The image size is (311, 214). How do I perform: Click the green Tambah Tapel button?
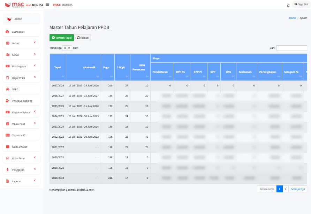pyautogui.click(x=62, y=38)
